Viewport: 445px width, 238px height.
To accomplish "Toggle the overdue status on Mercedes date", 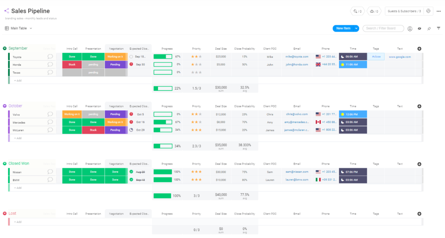I will tap(131, 122).
